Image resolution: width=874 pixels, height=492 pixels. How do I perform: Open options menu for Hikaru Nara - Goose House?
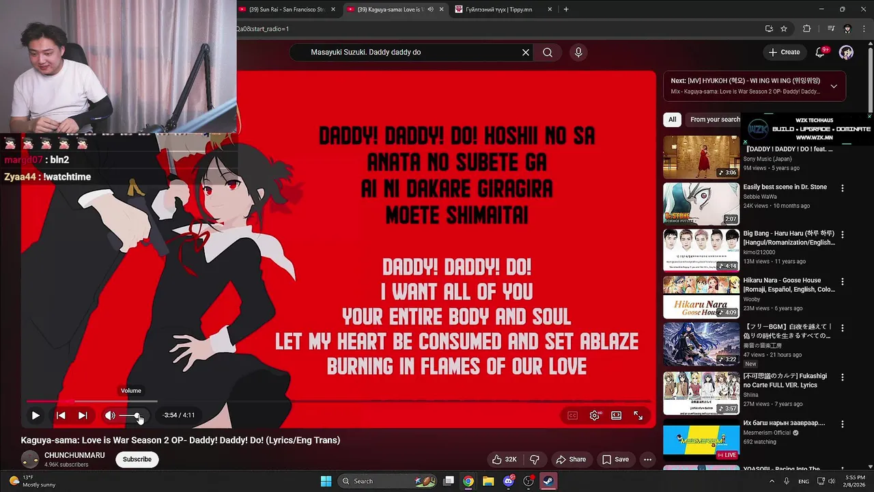point(843,282)
